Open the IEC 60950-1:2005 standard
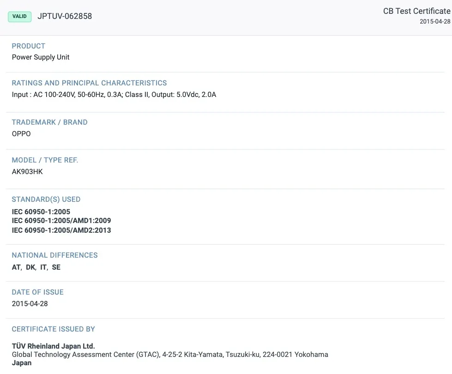452x374 pixels. tap(41, 211)
